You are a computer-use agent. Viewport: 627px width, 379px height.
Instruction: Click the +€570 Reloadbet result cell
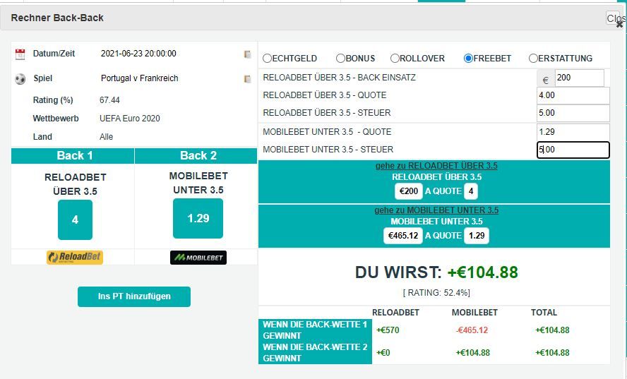pyautogui.click(x=388, y=330)
